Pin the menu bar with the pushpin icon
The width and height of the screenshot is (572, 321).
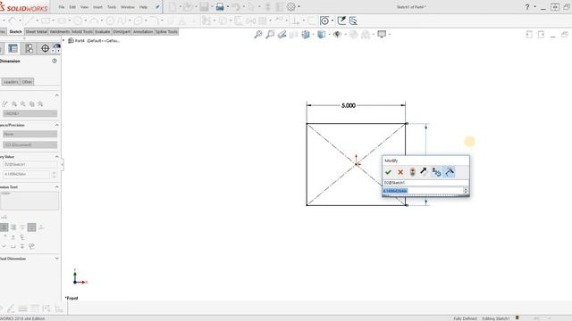click(157, 7)
